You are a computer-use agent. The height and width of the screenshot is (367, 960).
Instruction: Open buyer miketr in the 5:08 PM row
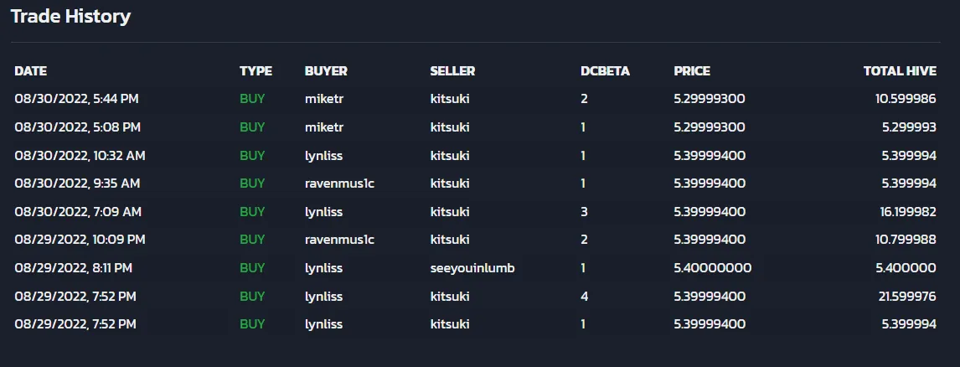coord(324,127)
